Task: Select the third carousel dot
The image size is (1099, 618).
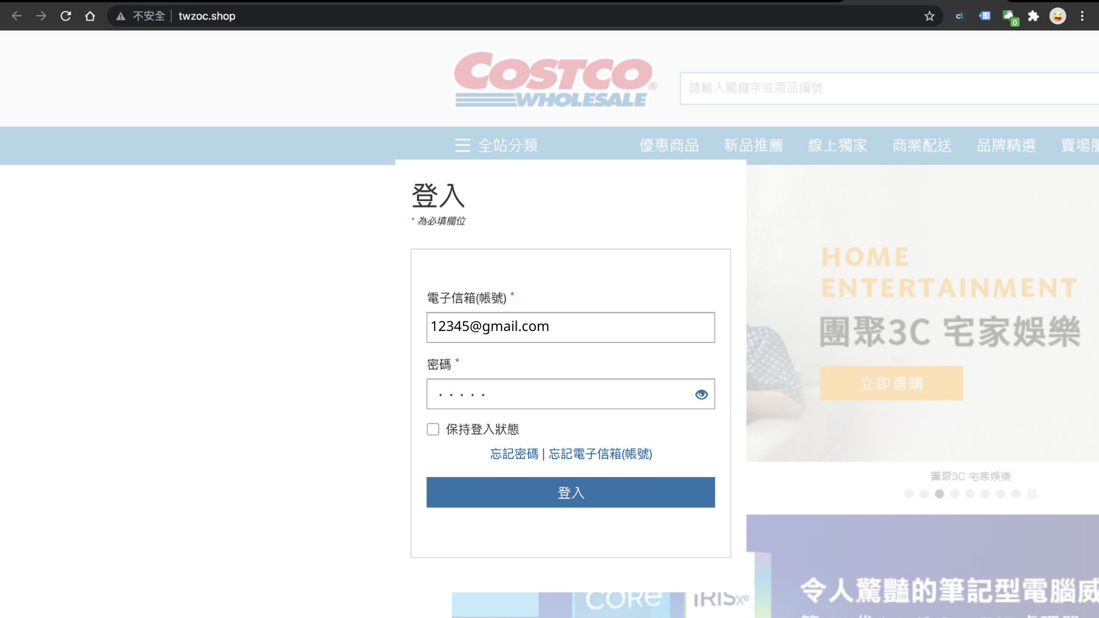Action: click(x=940, y=494)
